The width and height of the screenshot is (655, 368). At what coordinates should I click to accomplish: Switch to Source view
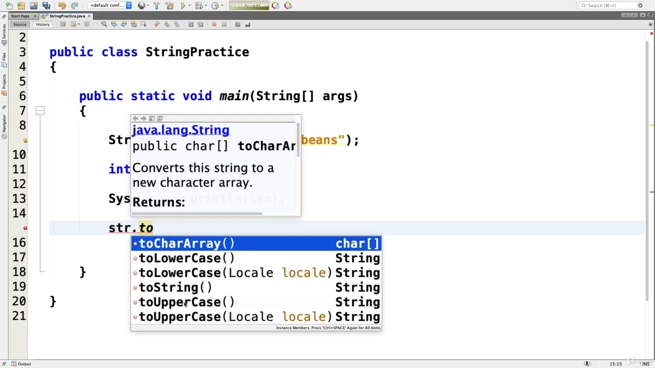point(19,25)
